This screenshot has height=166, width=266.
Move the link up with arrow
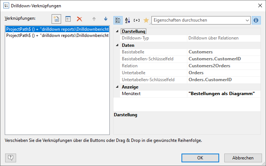(94, 19)
